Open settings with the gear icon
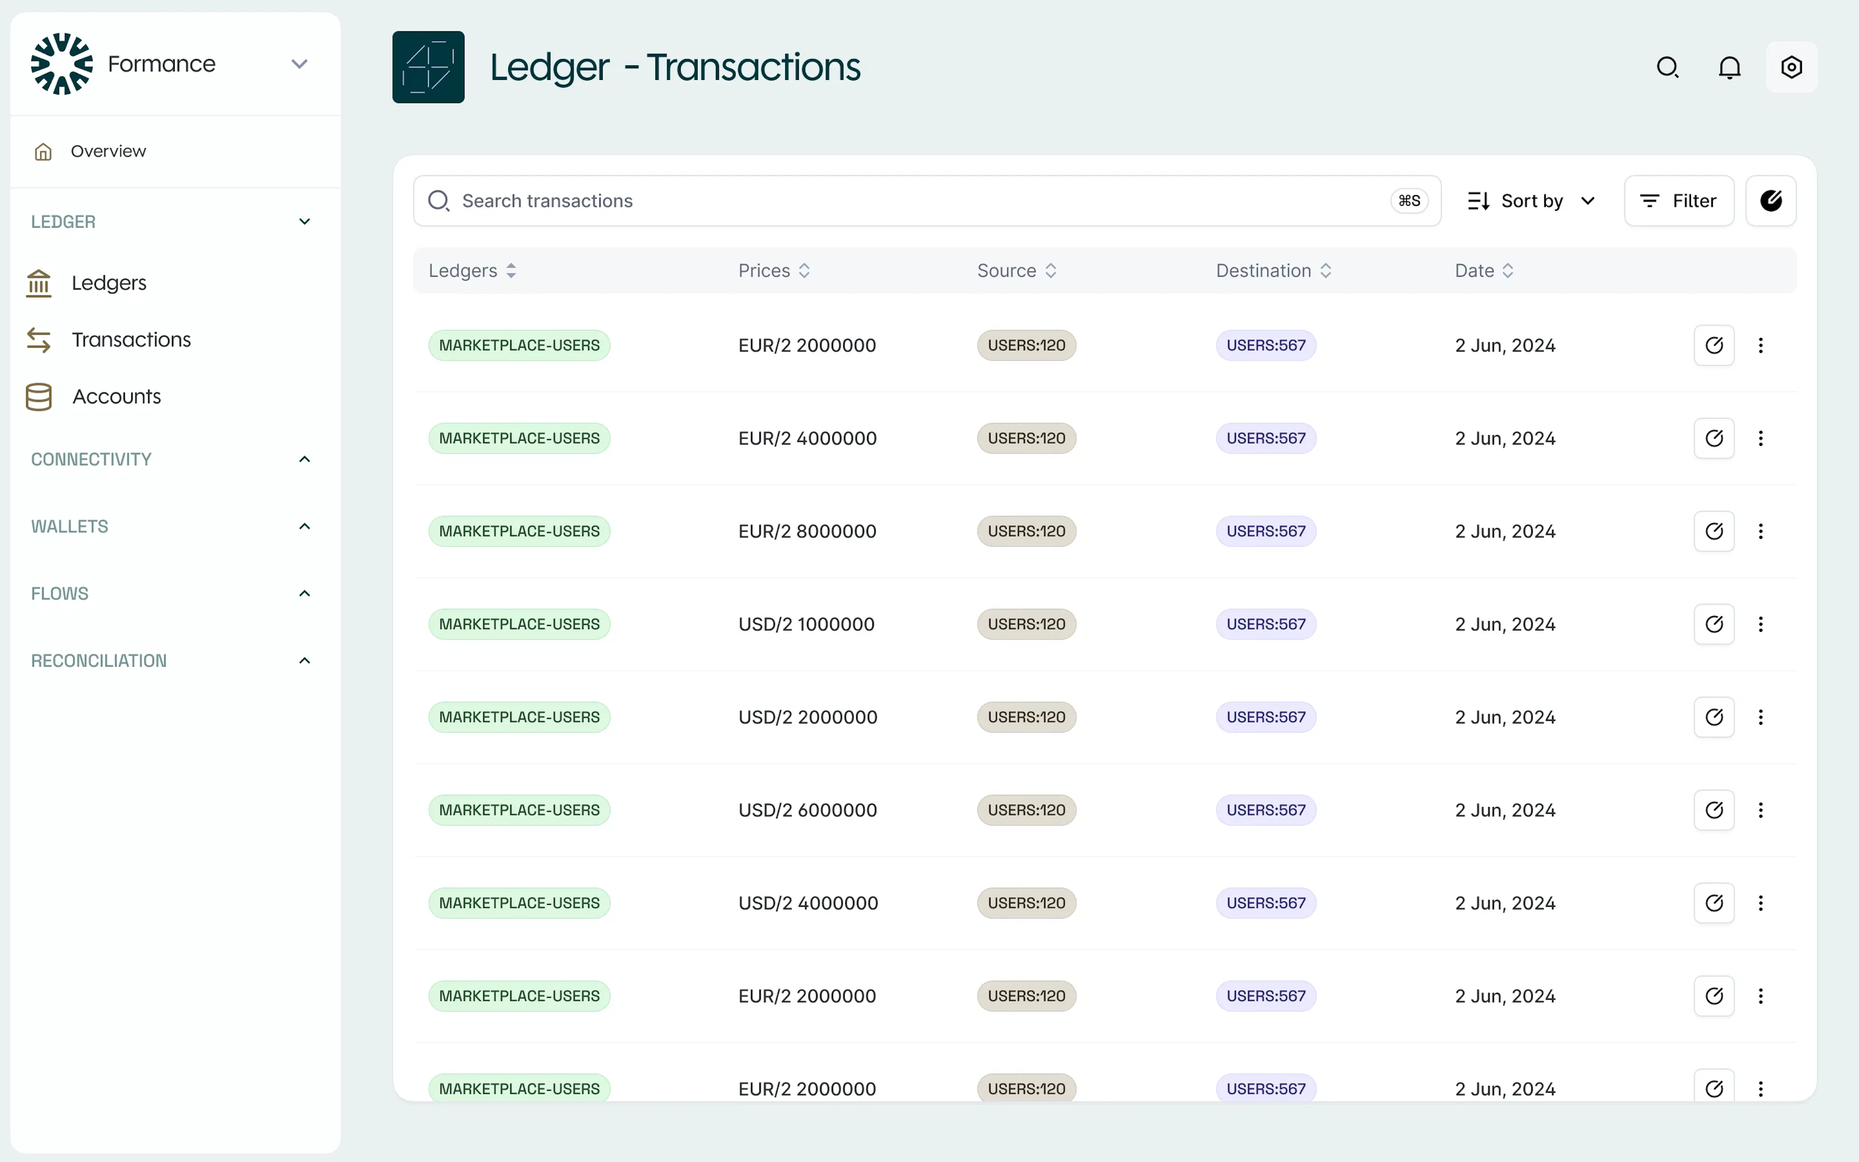This screenshot has height=1162, width=1859. coord(1791,68)
